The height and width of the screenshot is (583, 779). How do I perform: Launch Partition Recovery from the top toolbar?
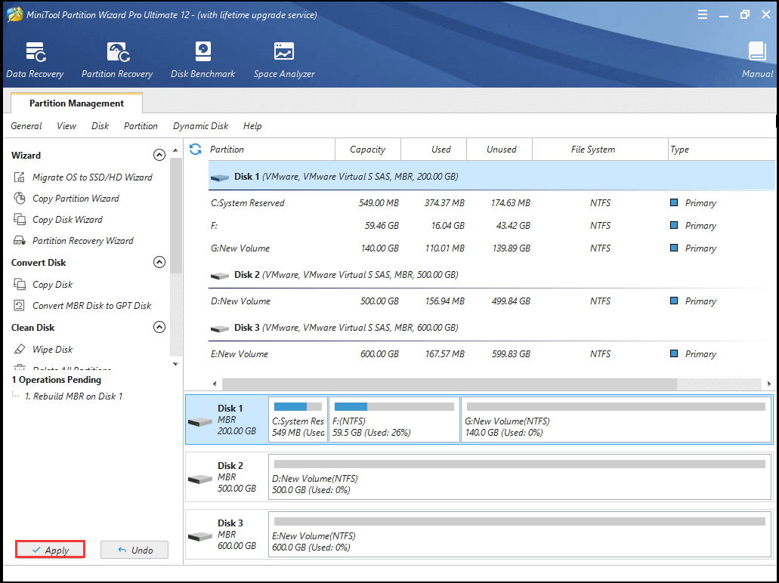pyautogui.click(x=116, y=59)
